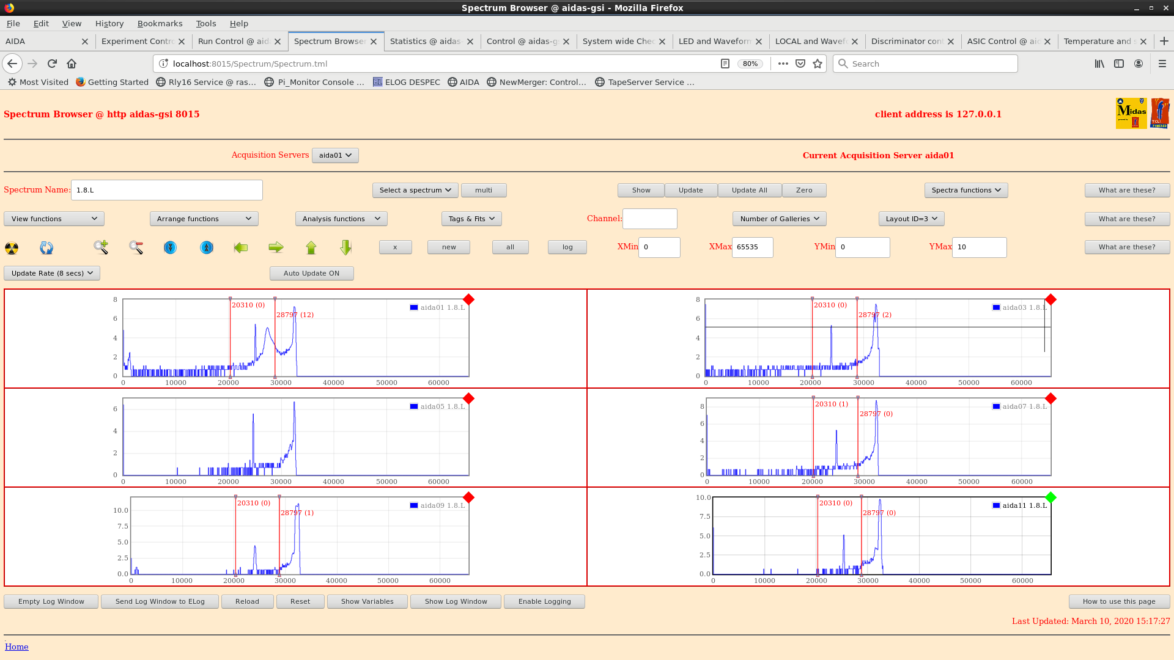Click the blue down-chevron circle icon
This screenshot has height=660, width=1174.
pos(170,248)
